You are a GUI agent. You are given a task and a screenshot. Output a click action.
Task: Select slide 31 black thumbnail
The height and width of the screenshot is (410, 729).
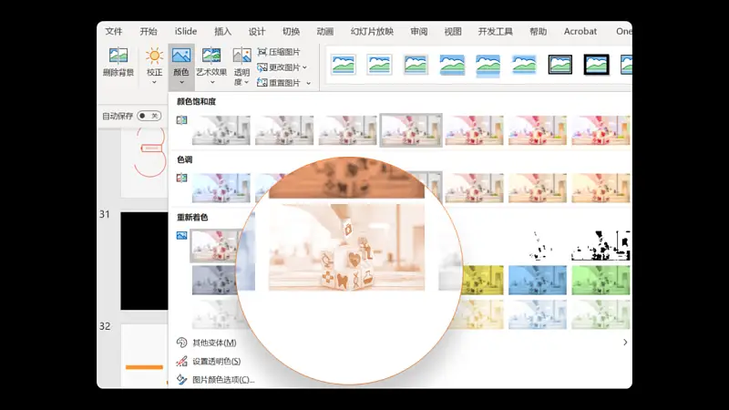click(x=144, y=261)
